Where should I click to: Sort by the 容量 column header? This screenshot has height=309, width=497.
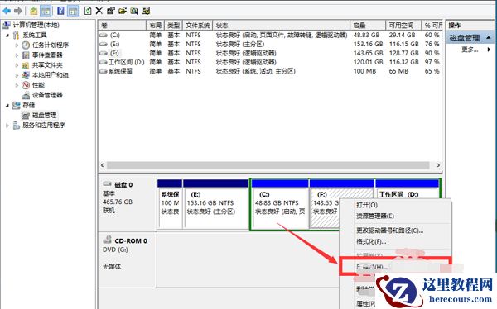[368, 26]
